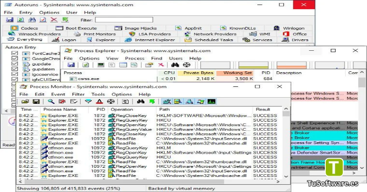This screenshot has width=367, height=192.
Task: Click CPU usage mini graph in Process Explorer
Action: [x=215, y=65]
